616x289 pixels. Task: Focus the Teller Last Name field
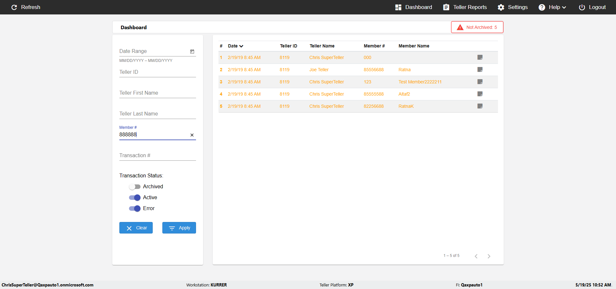click(158, 114)
